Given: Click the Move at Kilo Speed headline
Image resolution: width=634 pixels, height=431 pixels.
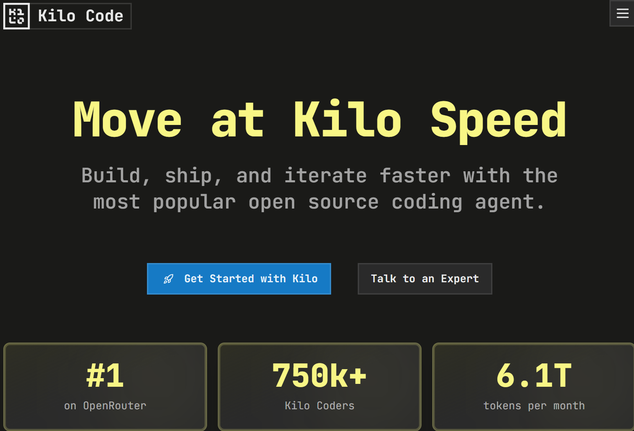Looking at the screenshot, I should (319, 120).
